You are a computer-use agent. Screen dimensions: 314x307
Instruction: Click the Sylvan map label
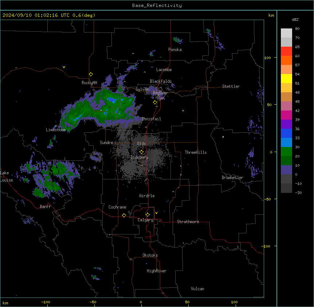pos(142,89)
